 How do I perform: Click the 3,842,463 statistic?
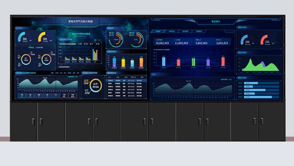coord(222,43)
